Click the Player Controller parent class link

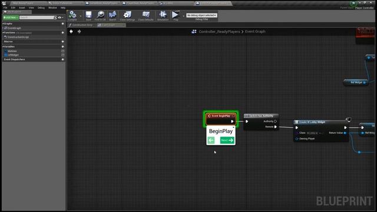click(364, 8)
